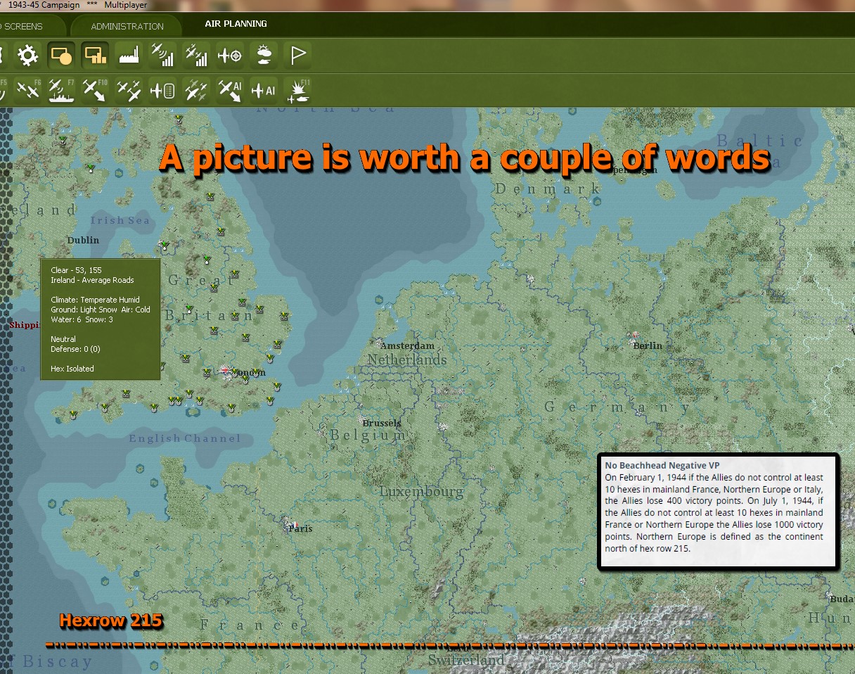Click the mixed white and grey planes icon
855x674 pixels.
pos(196,90)
